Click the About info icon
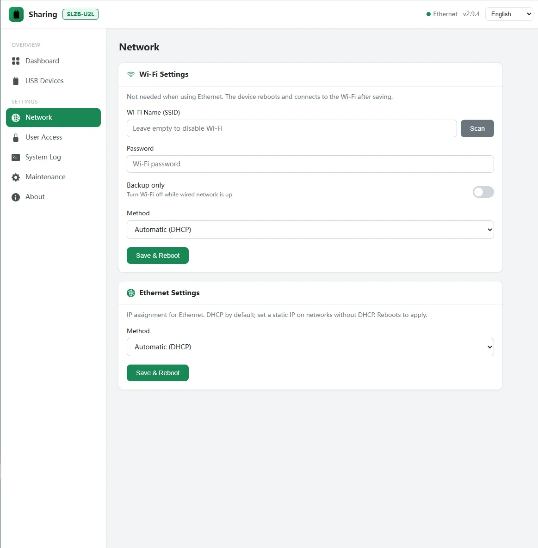Screen dimensions: 538x548 [x=16, y=197]
